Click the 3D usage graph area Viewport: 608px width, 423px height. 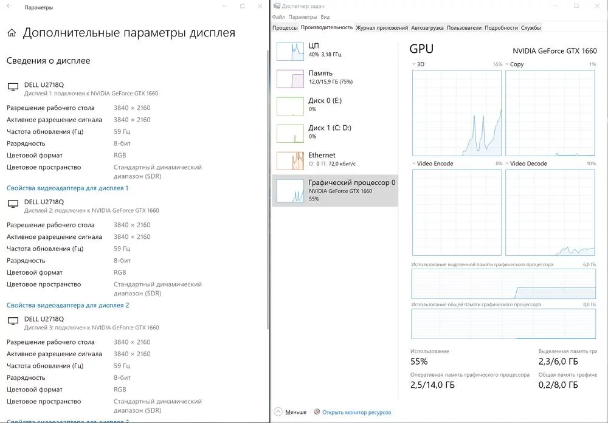pyautogui.click(x=457, y=113)
